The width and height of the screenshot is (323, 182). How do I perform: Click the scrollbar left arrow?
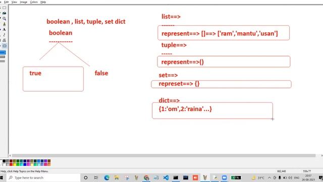pyautogui.click(x=10, y=156)
